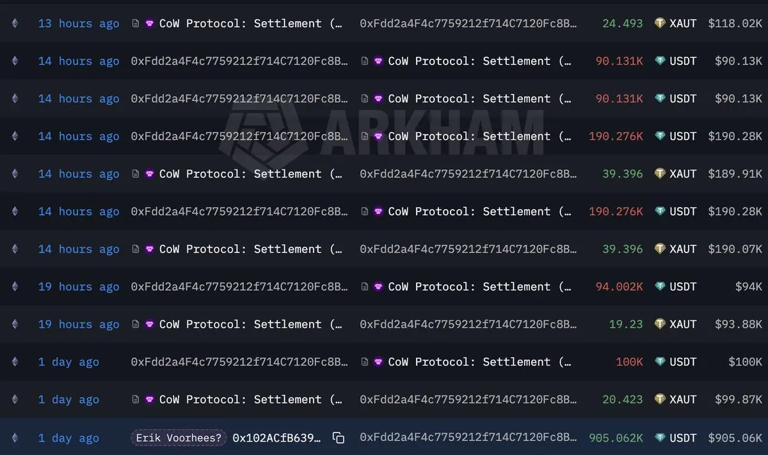768x455 pixels.
Task: Click the XAUT icon on the 20.423 row
Action: tap(660, 399)
